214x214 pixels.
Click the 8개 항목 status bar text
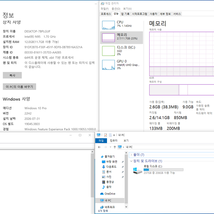103,211
